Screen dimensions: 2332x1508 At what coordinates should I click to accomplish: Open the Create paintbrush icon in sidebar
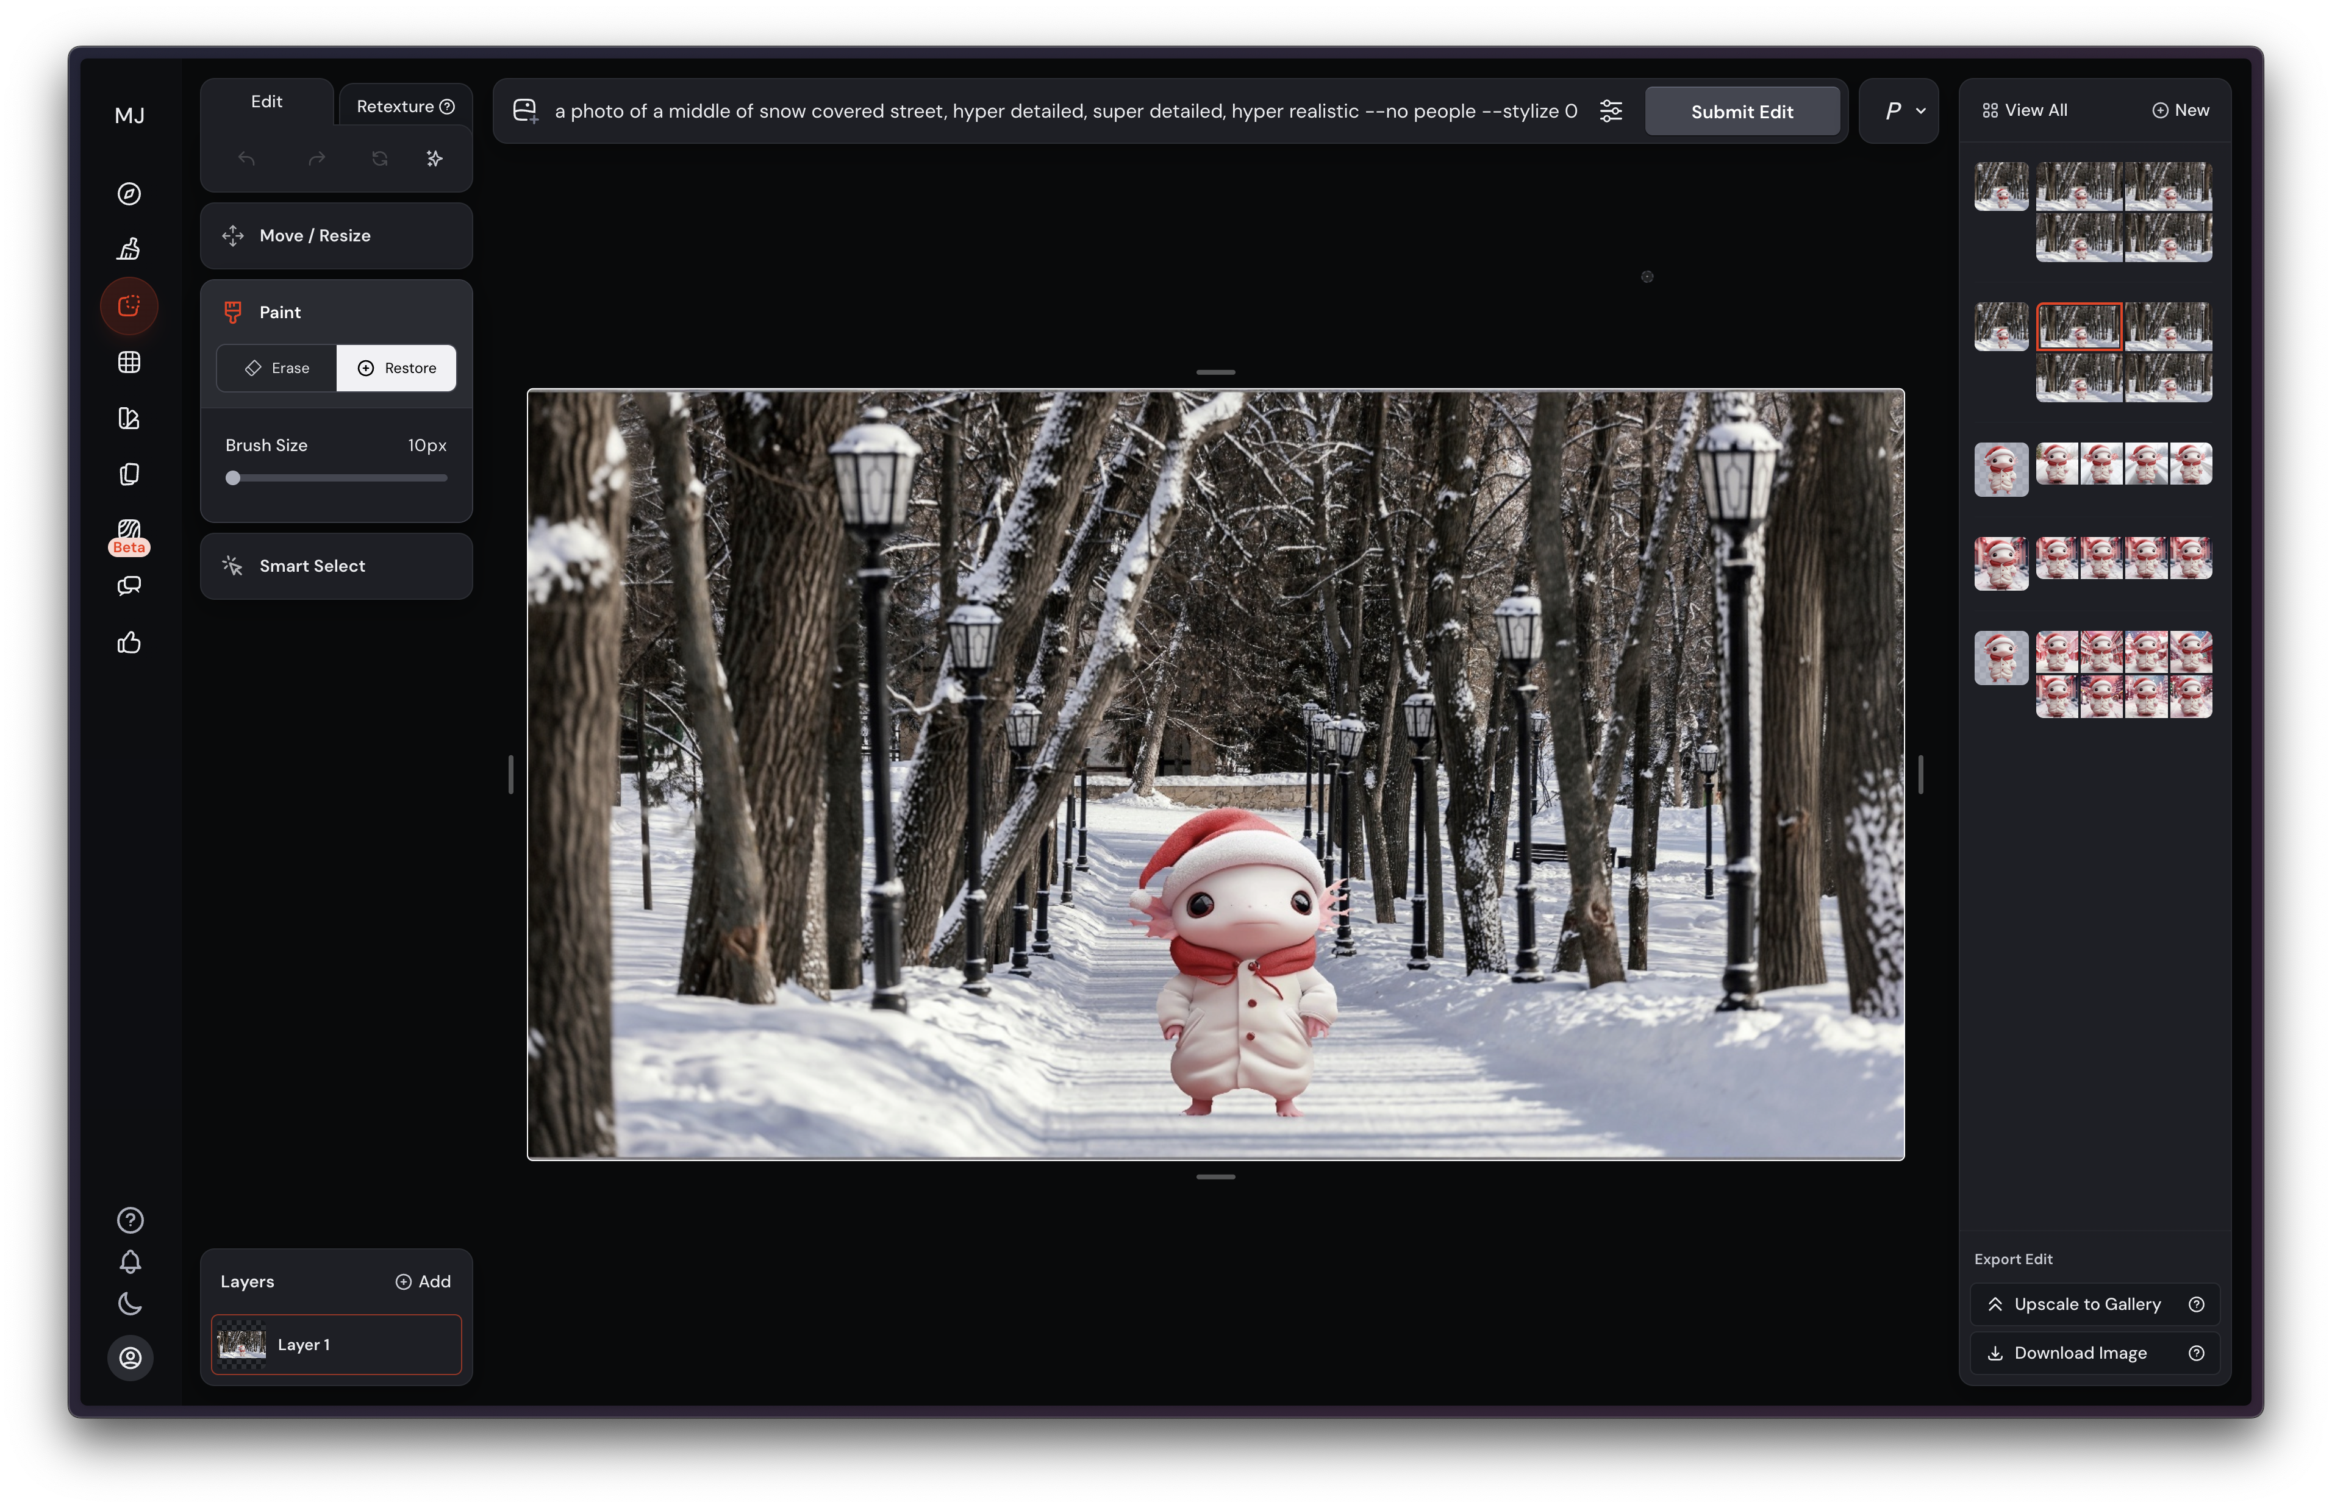tap(129, 250)
